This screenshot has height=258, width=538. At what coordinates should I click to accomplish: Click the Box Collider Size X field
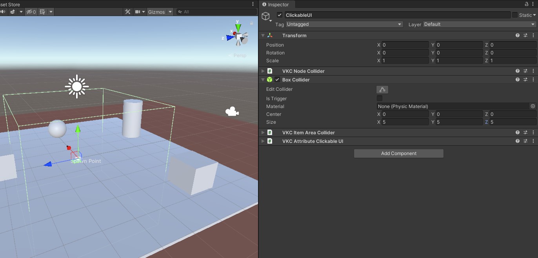tap(405, 122)
